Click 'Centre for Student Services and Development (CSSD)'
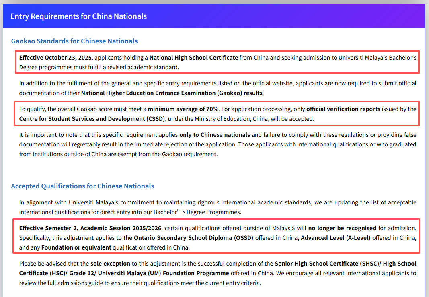Screen dimensions: 429x297 coord(92,119)
